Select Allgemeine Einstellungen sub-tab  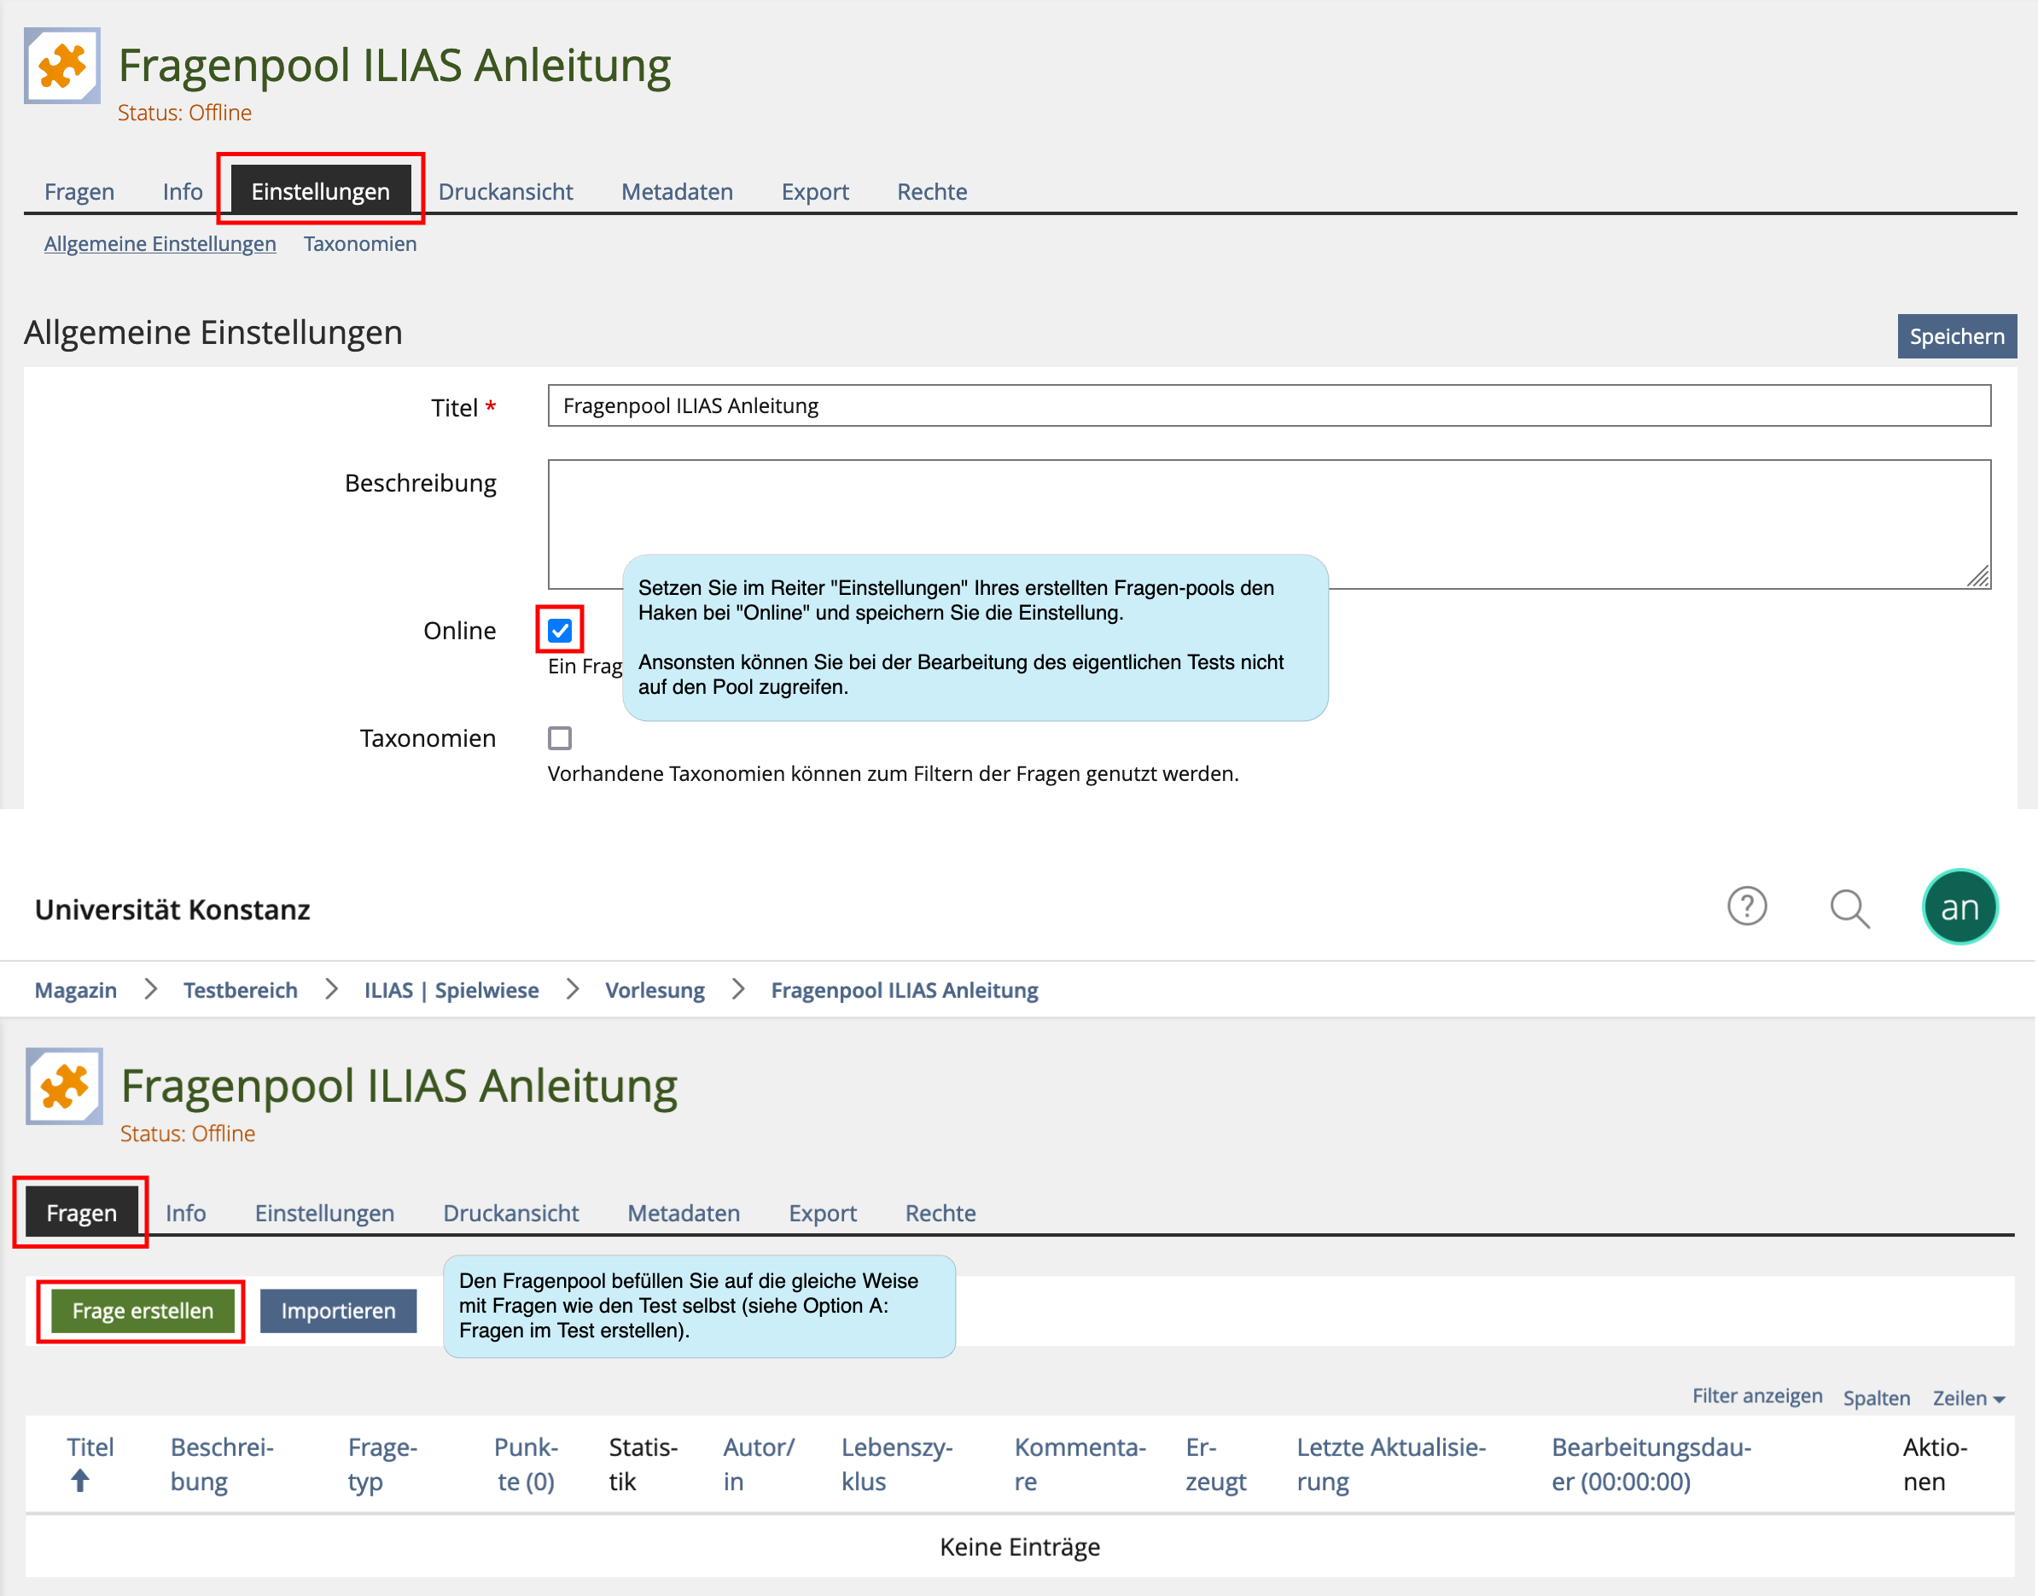[x=160, y=244]
